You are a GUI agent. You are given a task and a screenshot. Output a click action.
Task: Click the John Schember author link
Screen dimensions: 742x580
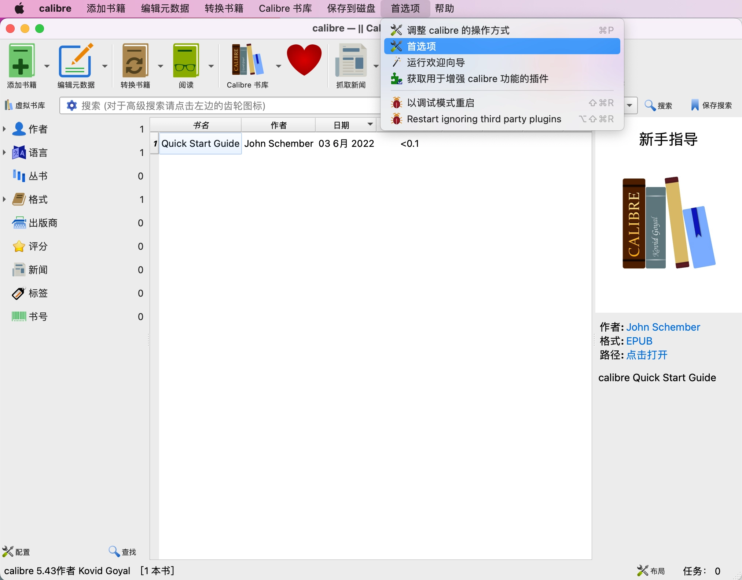pyautogui.click(x=663, y=327)
